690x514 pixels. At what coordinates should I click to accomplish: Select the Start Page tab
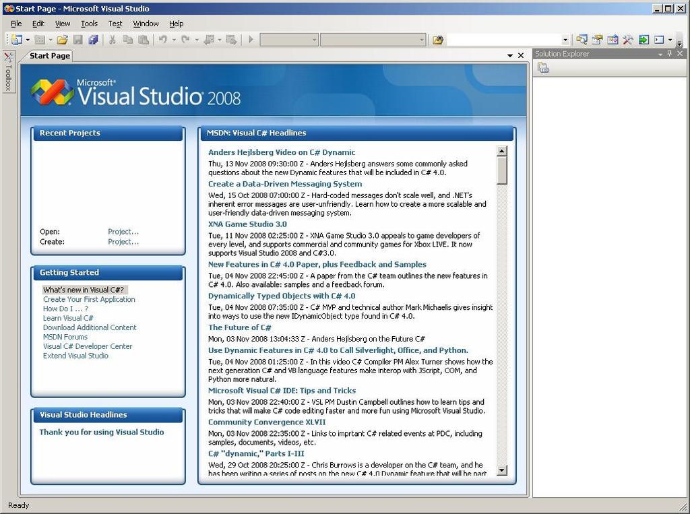[50, 56]
